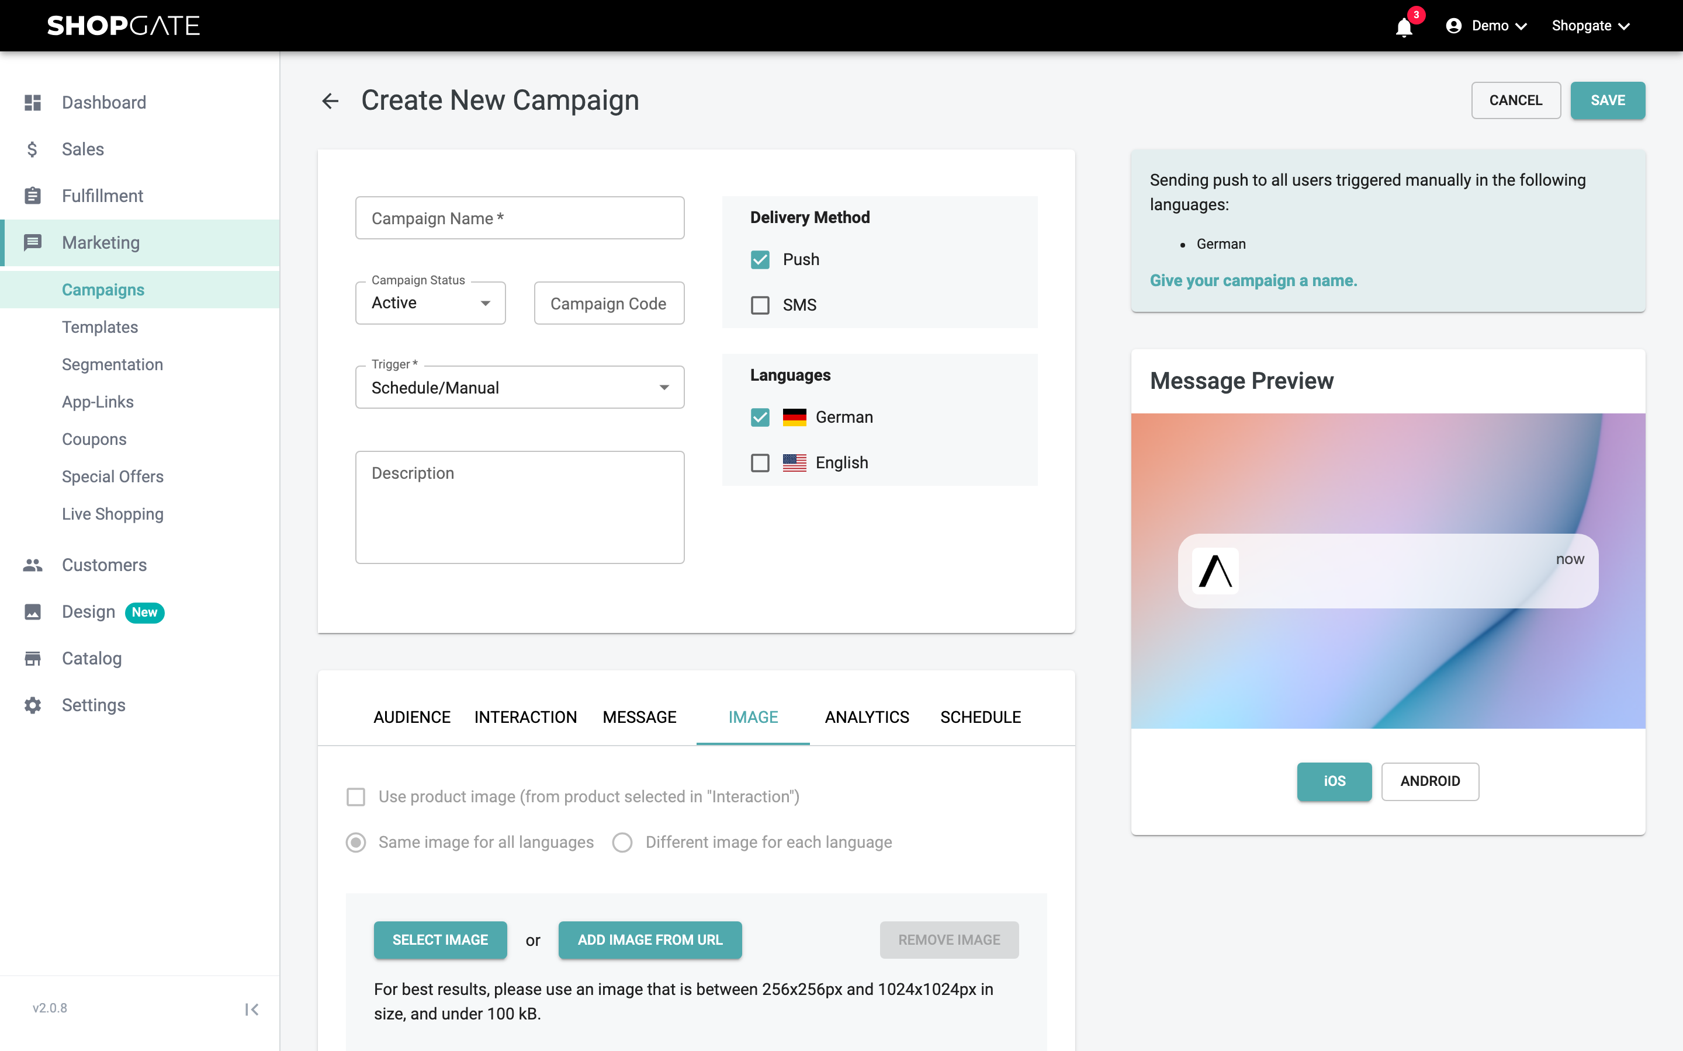
Task: Click the back arrow beside Create New Campaign
Action: (330, 101)
